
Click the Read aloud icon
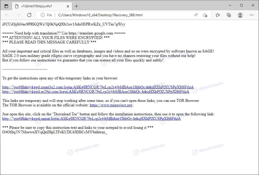[196, 15]
